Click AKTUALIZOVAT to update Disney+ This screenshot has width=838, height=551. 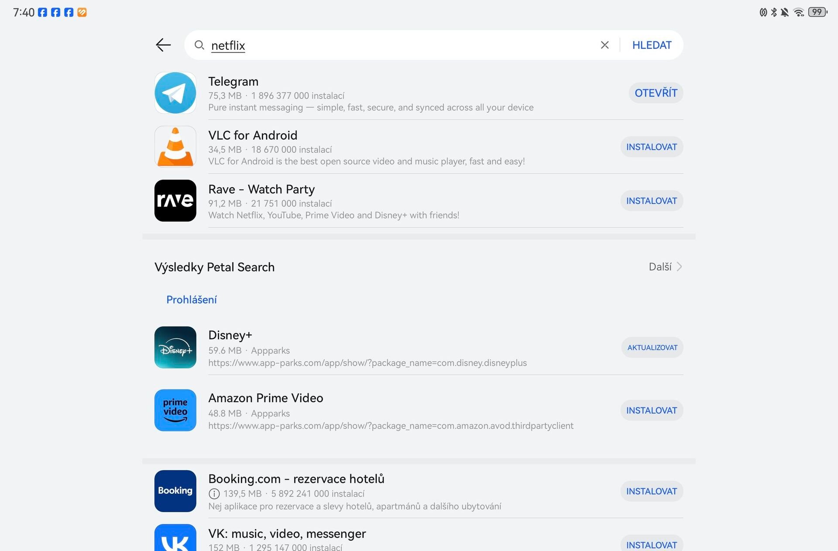point(652,347)
